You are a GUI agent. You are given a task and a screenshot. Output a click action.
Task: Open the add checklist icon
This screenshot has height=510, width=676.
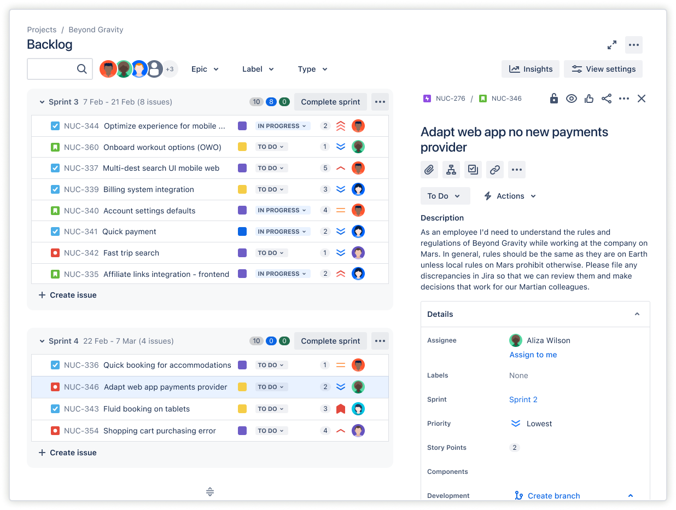click(x=473, y=170)
